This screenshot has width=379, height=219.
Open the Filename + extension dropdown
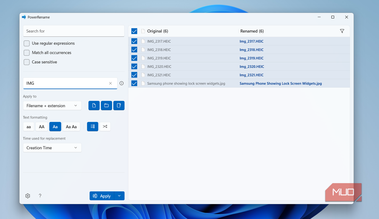[x=52, y=106]
